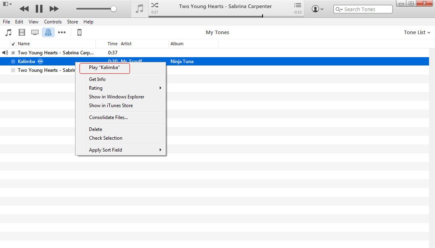Open the Store menu
Image resolution: width=435 pixels, height=248 pixels.
click(x=72, y=21)
